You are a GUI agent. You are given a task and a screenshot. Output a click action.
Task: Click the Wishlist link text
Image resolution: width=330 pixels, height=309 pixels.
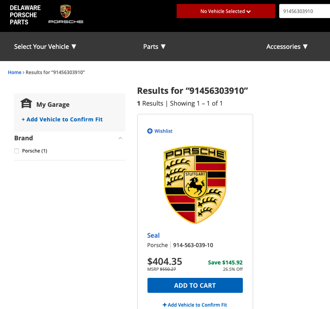pyautogui.click(x=163, y=131)
